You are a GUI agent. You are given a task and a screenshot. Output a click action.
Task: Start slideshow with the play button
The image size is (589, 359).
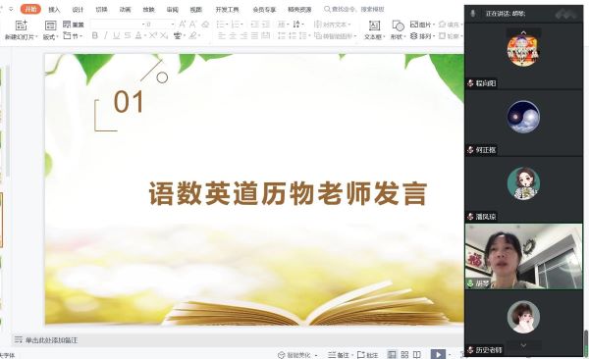point(438,354)
